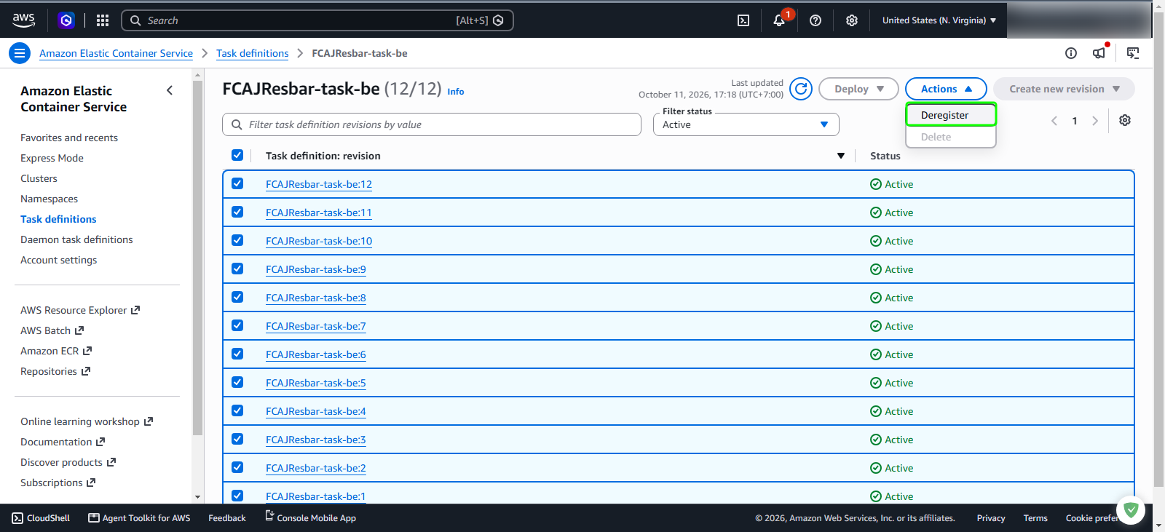Uncheck FCAJResbar-task-be:7 row checkbox
Image resolution: width=1165 pixels, height=532 pixels.
(237, 325)
